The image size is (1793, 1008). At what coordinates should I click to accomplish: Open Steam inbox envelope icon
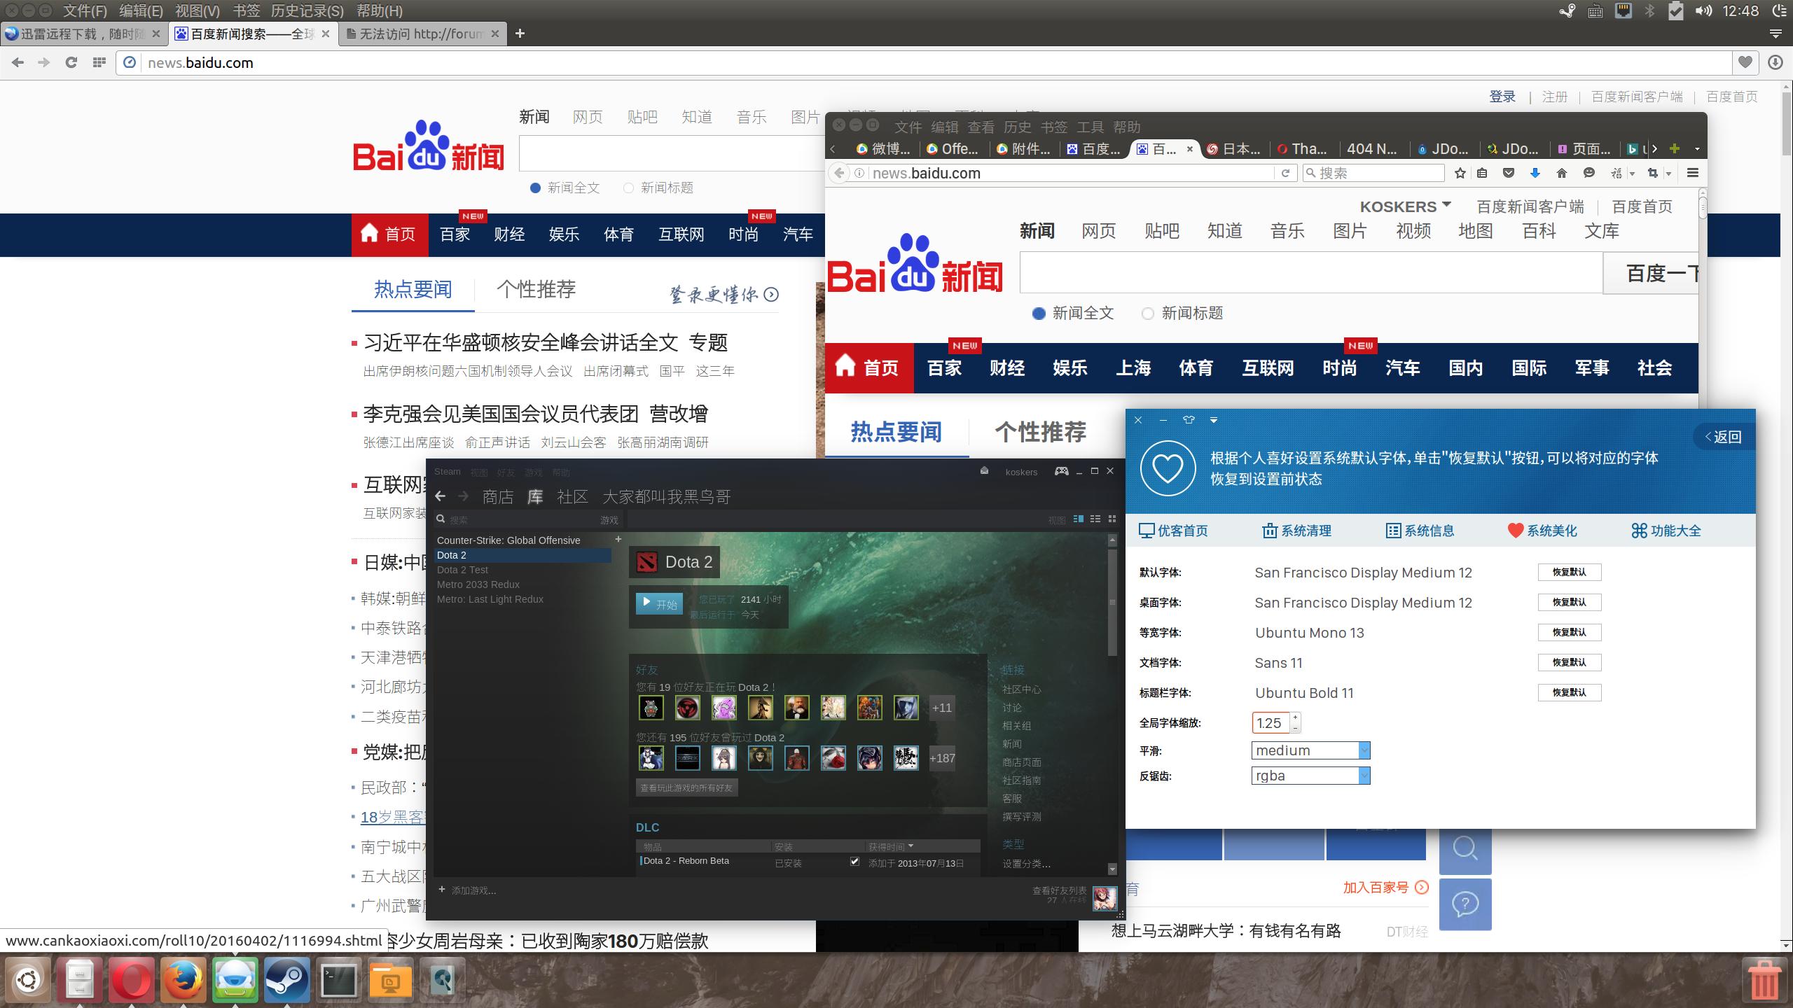pos(984,470)
